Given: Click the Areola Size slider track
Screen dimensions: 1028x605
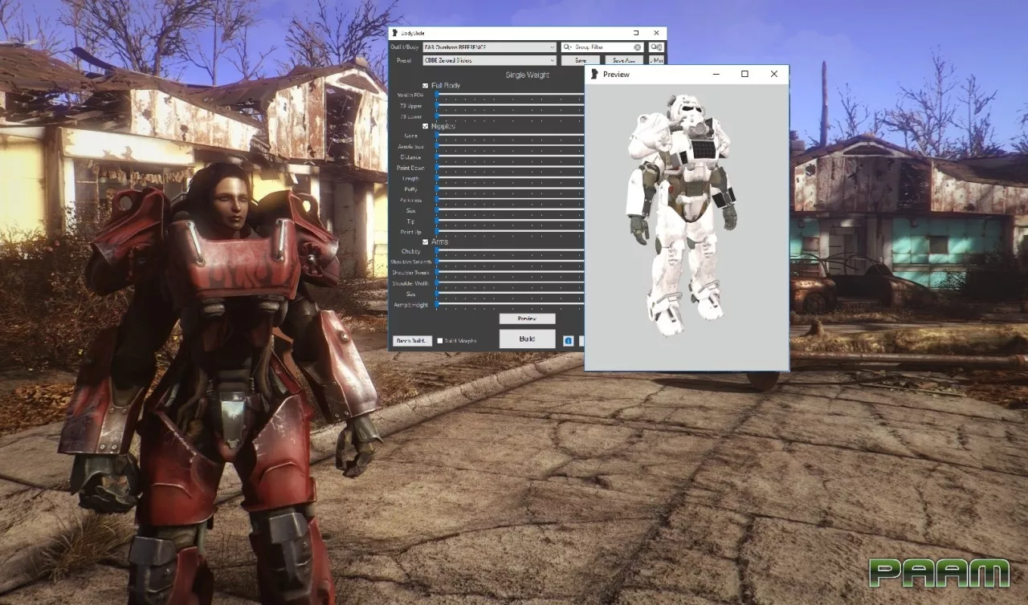Looking at the screenshot, I should 510,147.
